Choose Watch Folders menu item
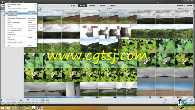Viewport: 195px width, 110px height. click(21, 35)
